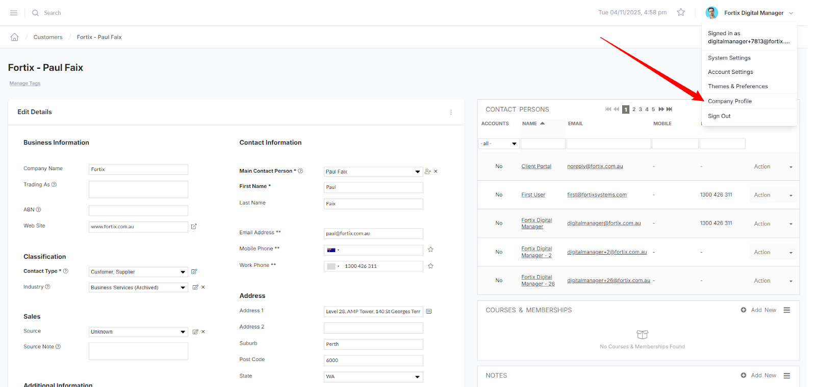Remove the main contact person

tap(436, 172)
